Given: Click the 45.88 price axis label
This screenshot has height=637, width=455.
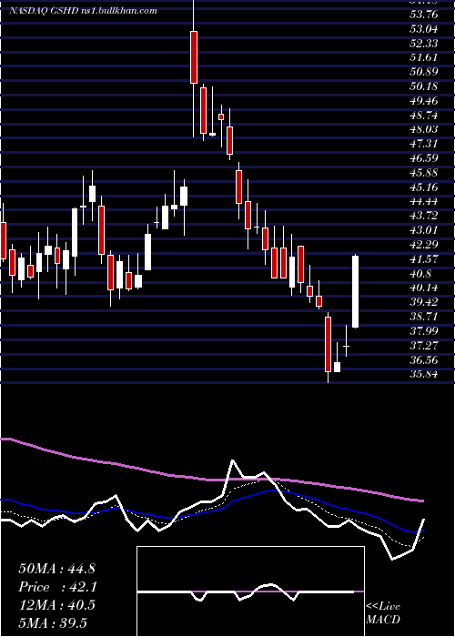Looking at the screenshot, I should point(423,173).
